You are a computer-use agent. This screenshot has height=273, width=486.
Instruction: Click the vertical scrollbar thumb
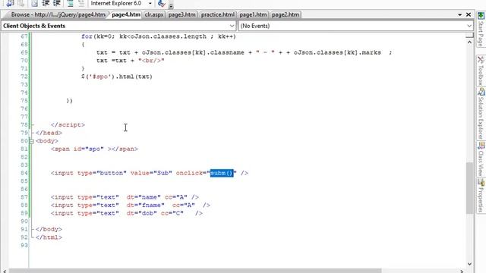469,187
